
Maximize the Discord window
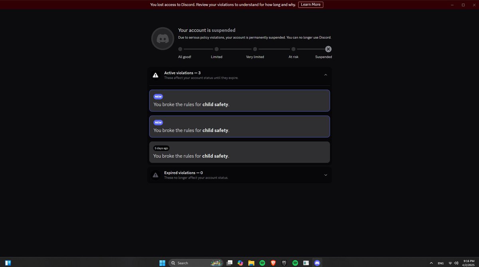[x=463, y=5]
